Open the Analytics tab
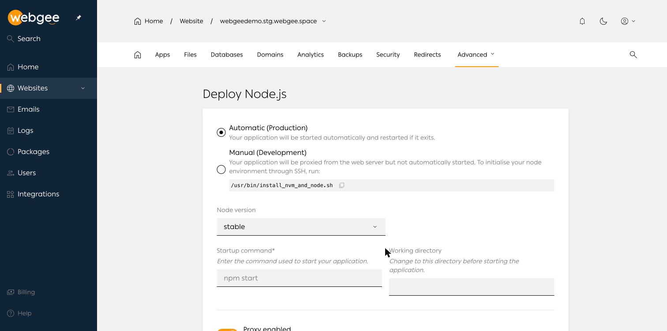The height and width of the screenshot is (331, 667). (x=311, y=55)
